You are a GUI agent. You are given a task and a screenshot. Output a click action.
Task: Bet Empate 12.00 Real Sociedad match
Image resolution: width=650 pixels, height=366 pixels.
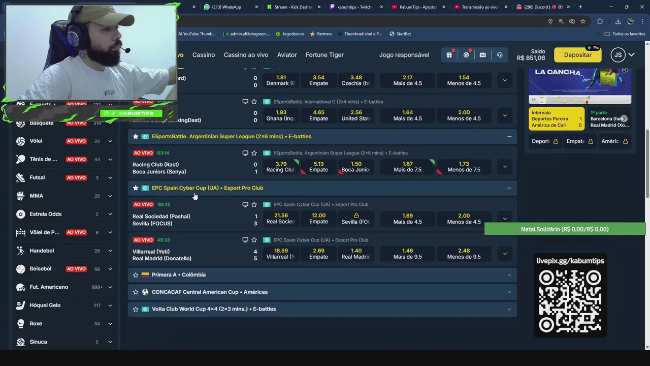pyautogui.click(x=318, y=219)
